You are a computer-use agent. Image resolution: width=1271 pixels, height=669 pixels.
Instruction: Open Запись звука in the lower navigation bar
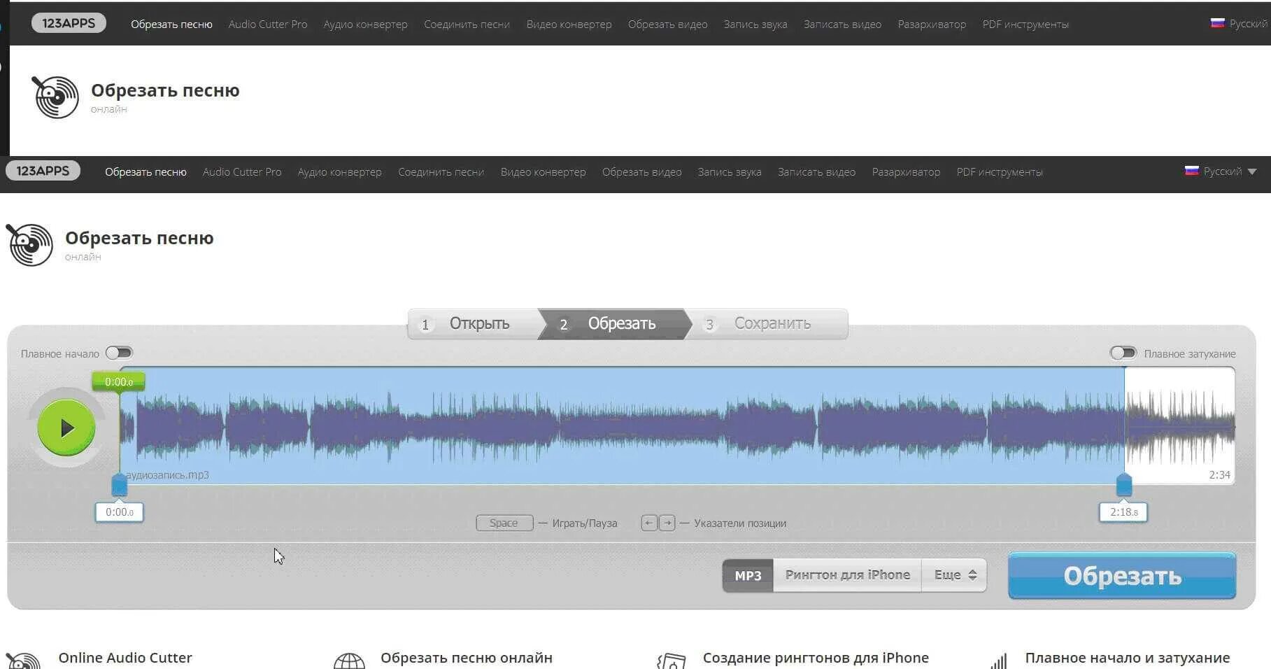730,171
